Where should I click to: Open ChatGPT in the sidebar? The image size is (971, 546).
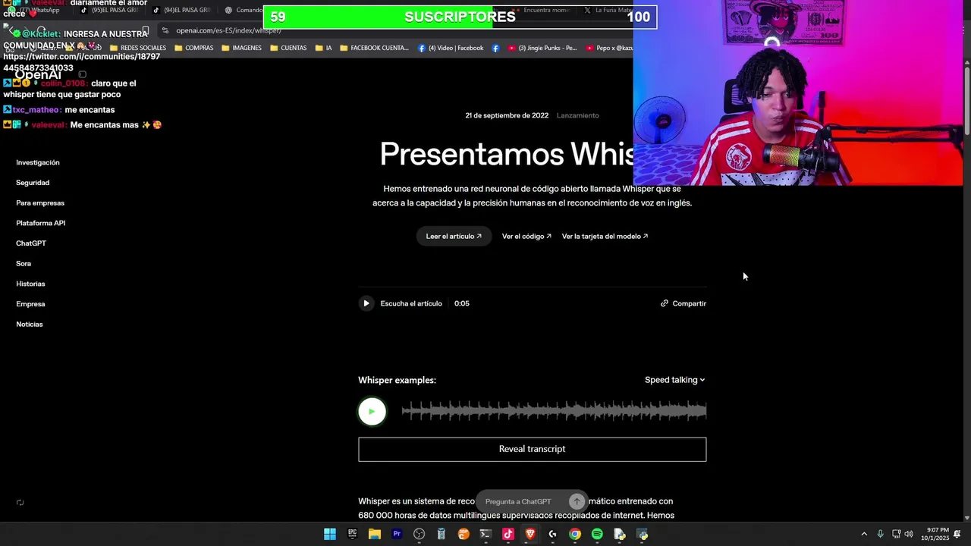click(x=31, y=243)
